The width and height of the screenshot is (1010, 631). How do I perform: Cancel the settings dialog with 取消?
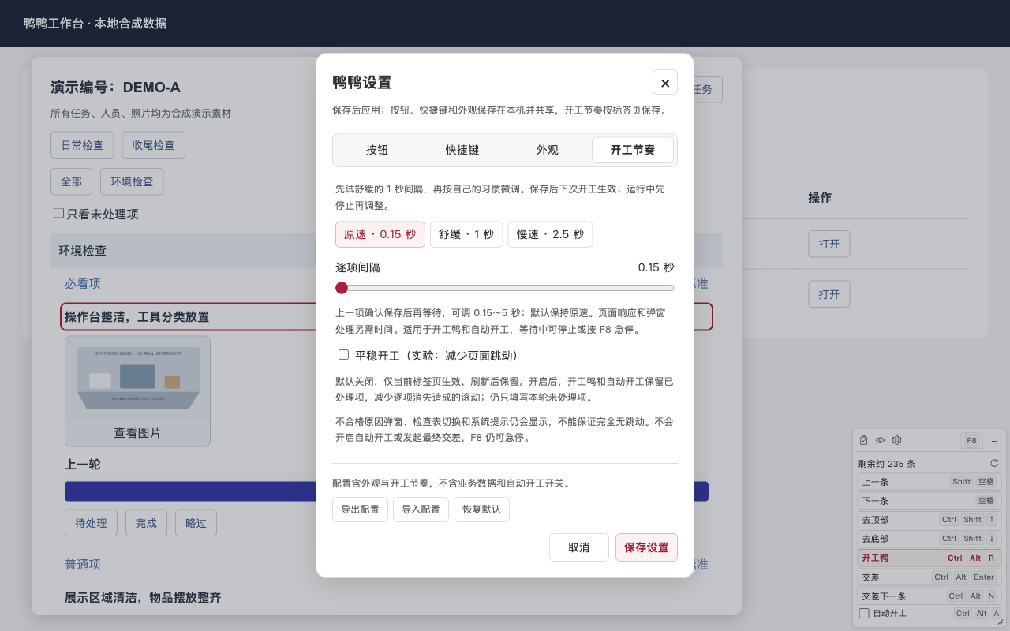tap(579, 547)
